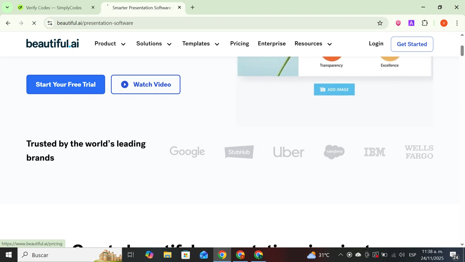Stop loading the page
Image resolution: width=465 pixels, height=262 pixels.
34,23
